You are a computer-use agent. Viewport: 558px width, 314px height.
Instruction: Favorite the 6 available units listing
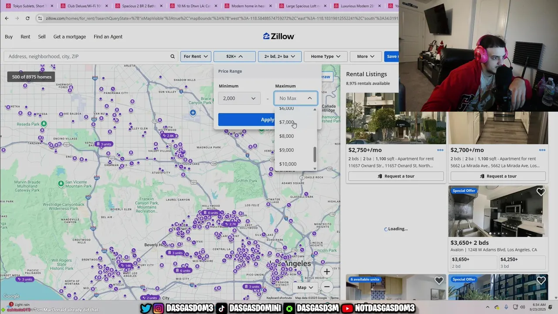coord(439,280)
